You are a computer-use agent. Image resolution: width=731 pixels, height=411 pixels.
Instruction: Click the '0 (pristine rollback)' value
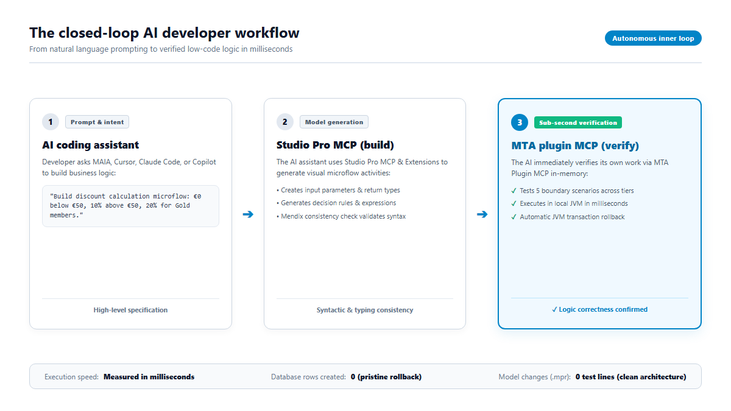tap(386, 377)
